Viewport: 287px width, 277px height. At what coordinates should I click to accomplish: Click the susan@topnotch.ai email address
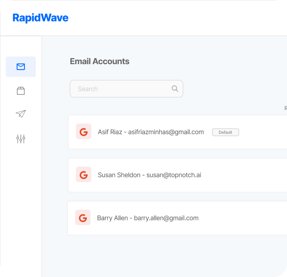click(174, 175)
